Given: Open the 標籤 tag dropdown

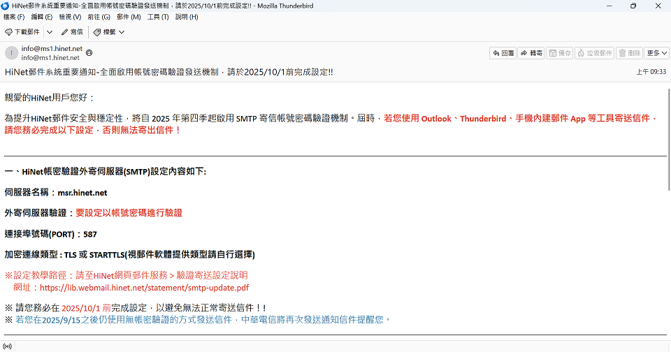Looking at the screenshot, I should pyautogui.click(x=109, y=32).
